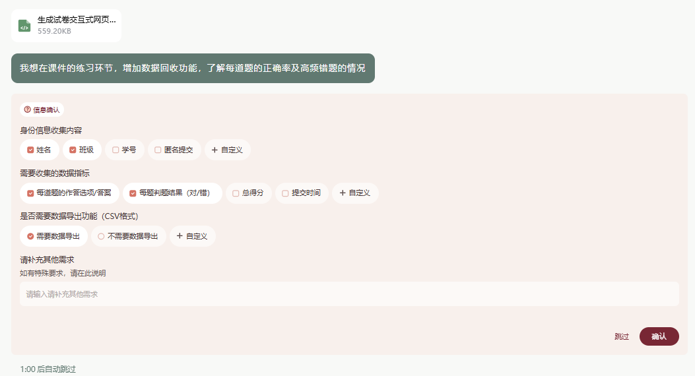Uncheck 每题判题结果 (对/错) option
The width and height of the screenshot is (695, 376).
[x=133, y=193]
